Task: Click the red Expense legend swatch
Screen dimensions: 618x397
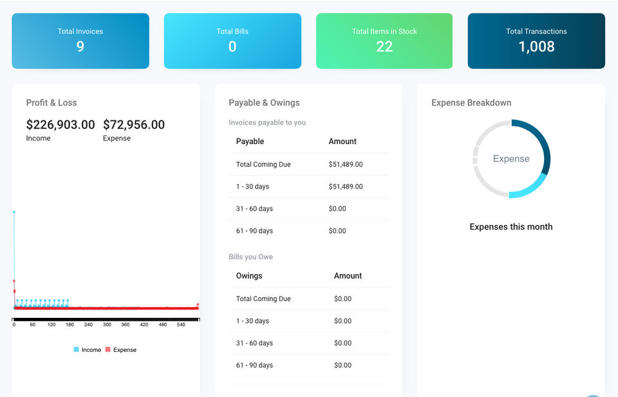Action: [108, 349]
